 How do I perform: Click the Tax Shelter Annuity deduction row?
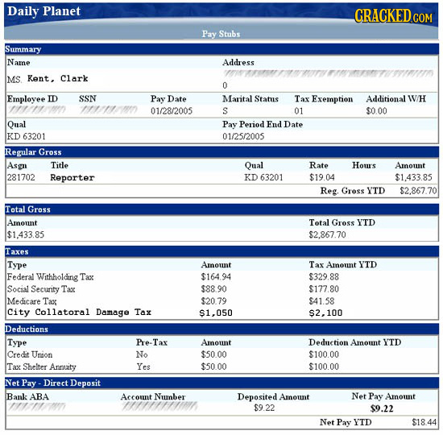[x=221, y=367]
